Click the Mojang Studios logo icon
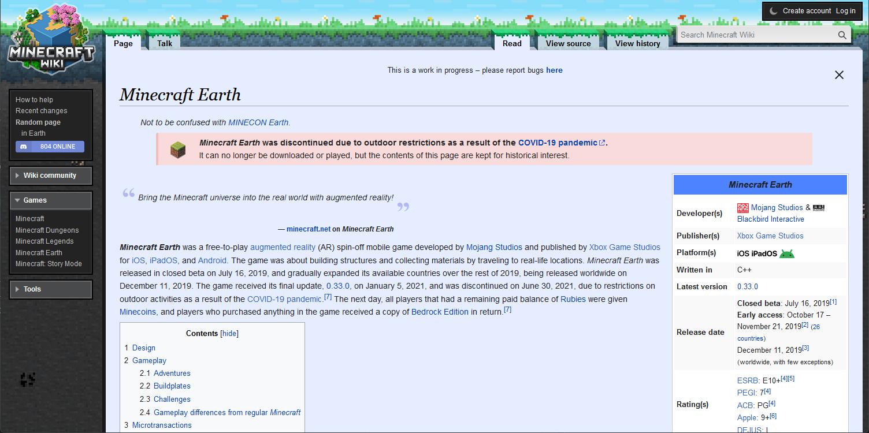This screenshot has width=869, height=433. pos(743,208)
